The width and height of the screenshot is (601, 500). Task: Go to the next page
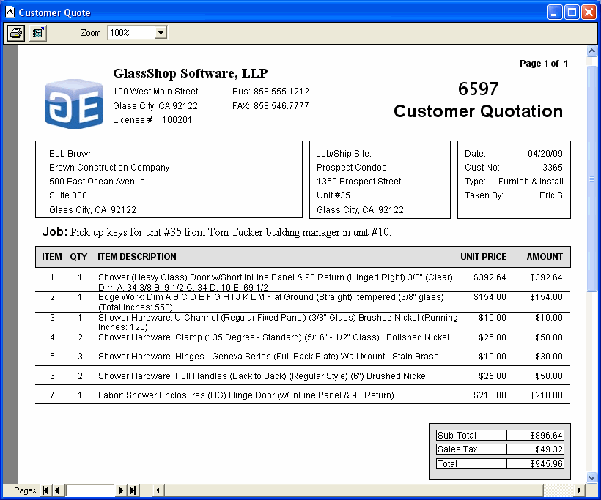point(122,490)
